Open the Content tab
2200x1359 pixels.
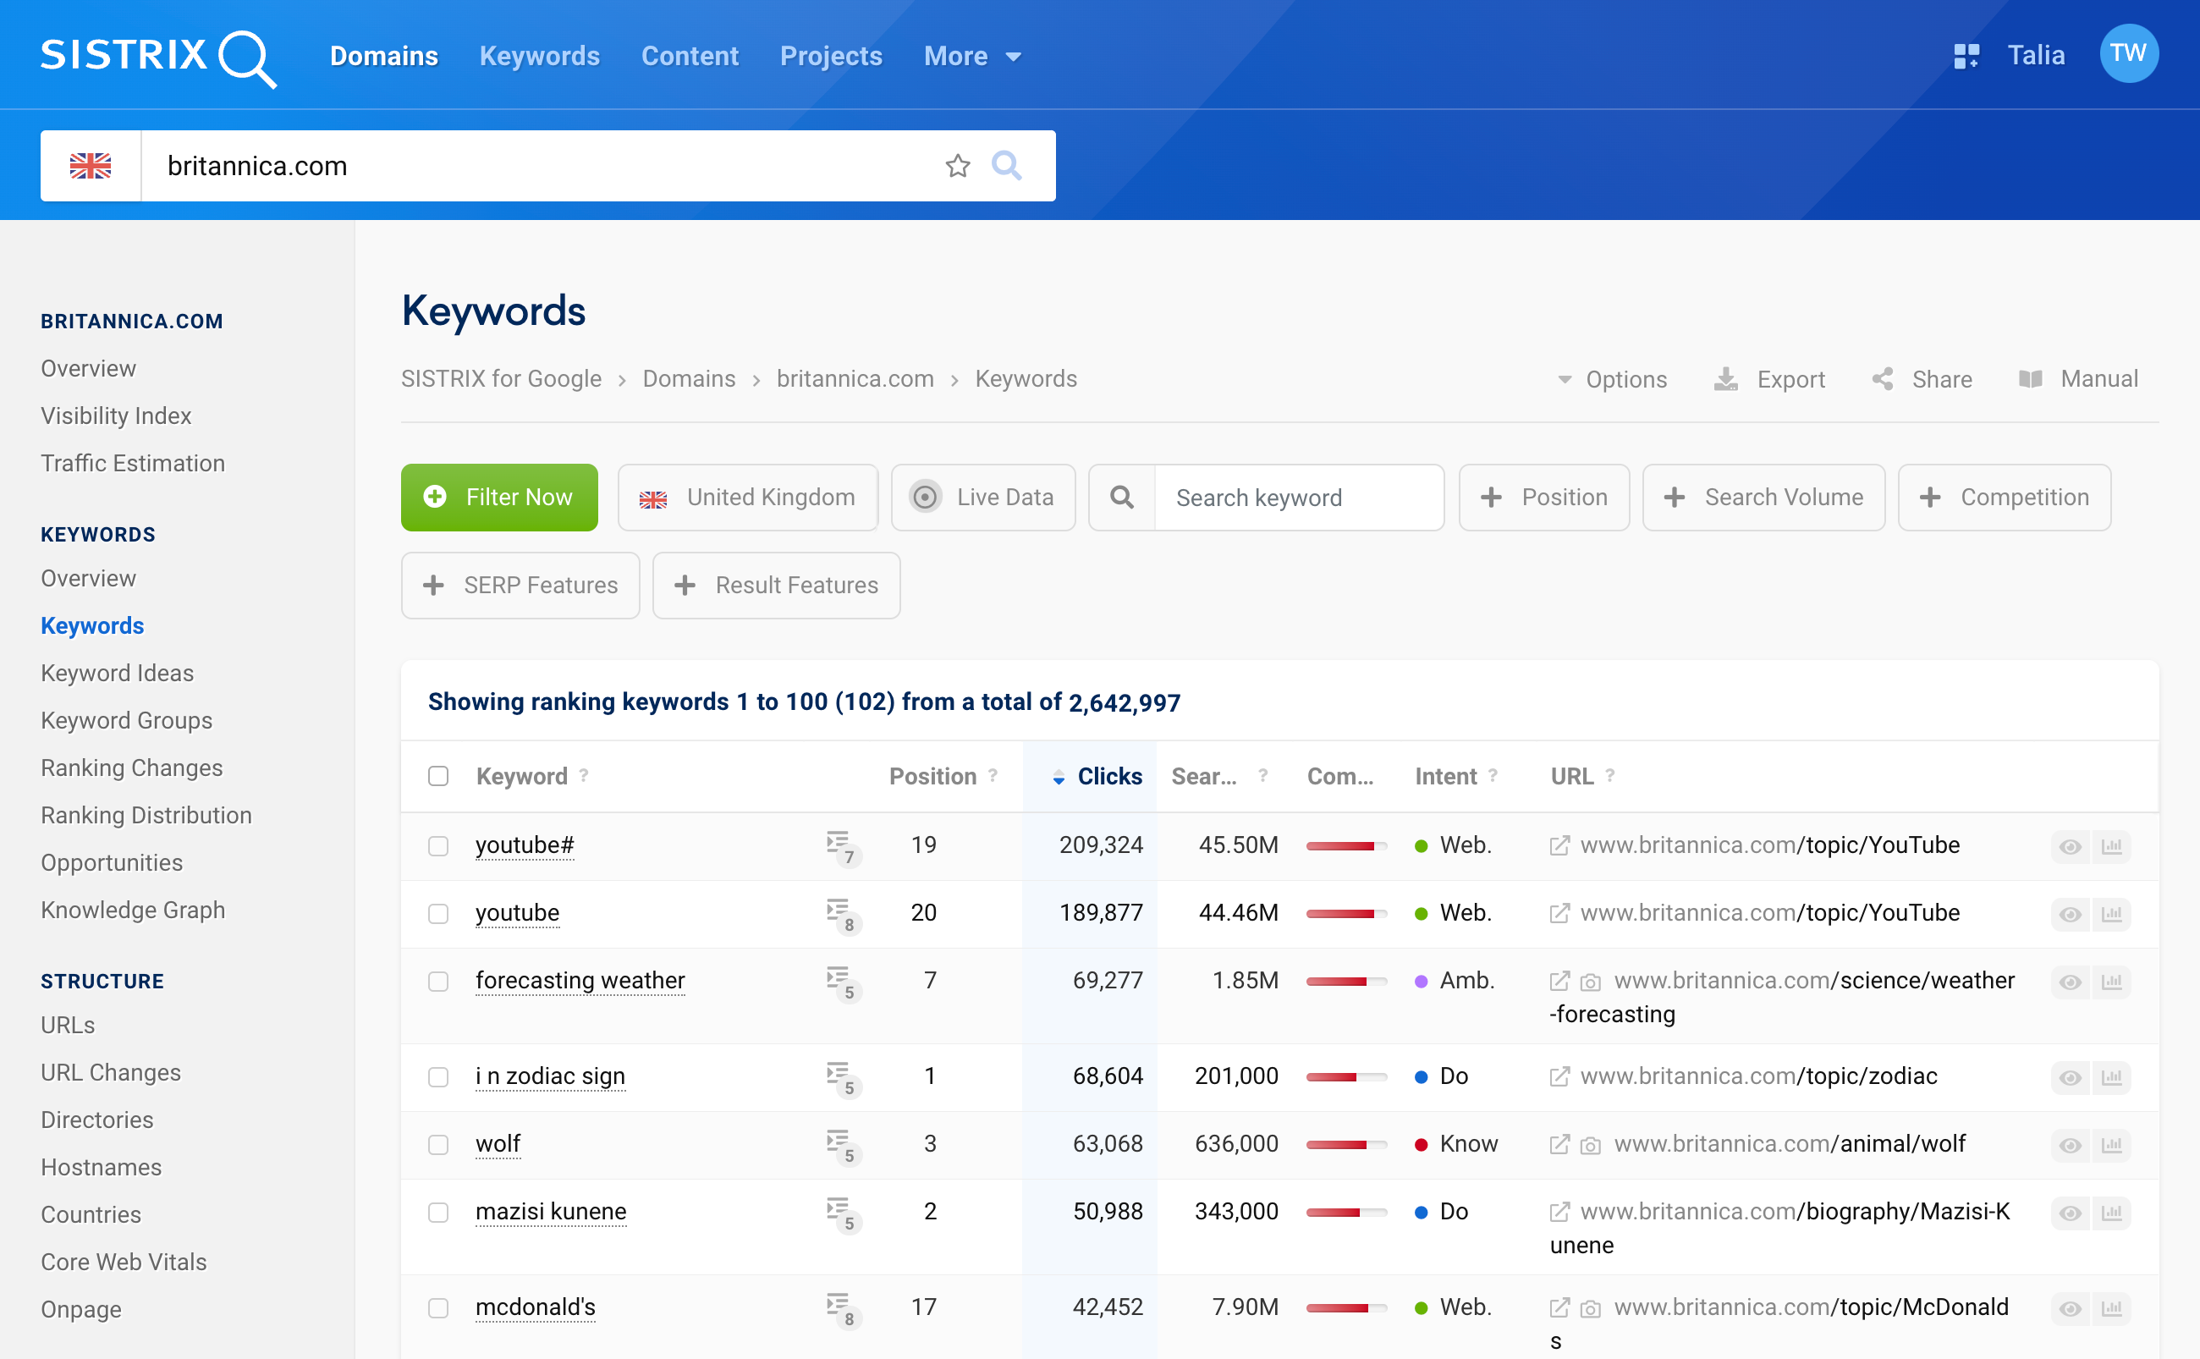pos(690,56)
